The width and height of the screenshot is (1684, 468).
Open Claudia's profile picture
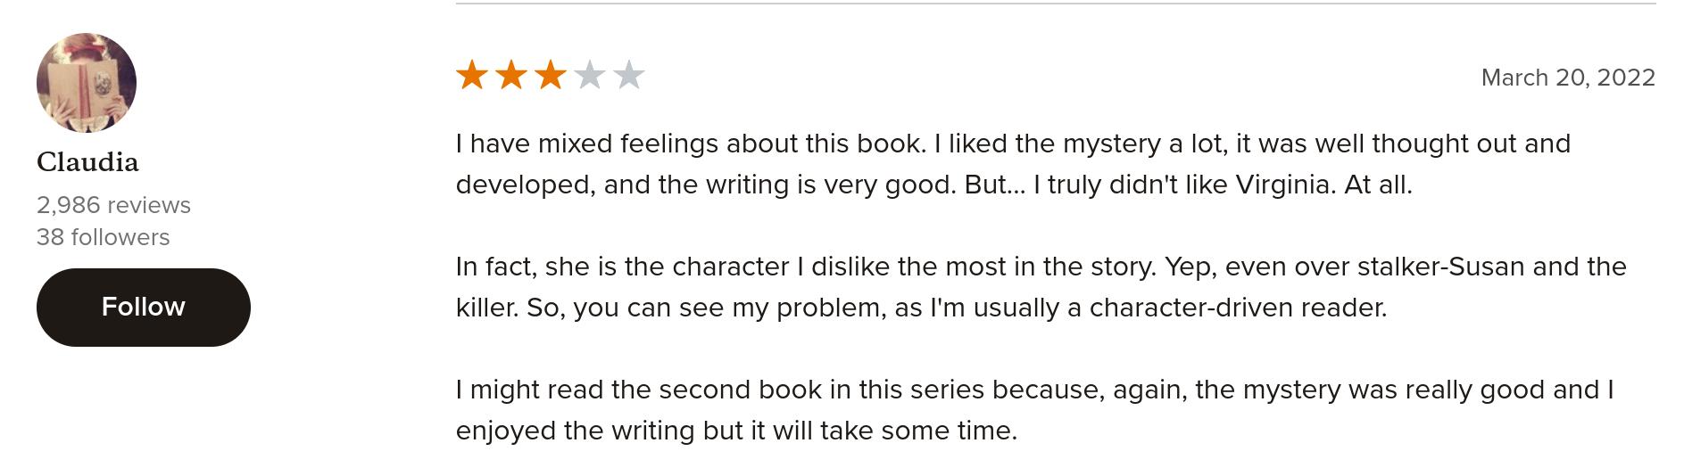point(87,83)
